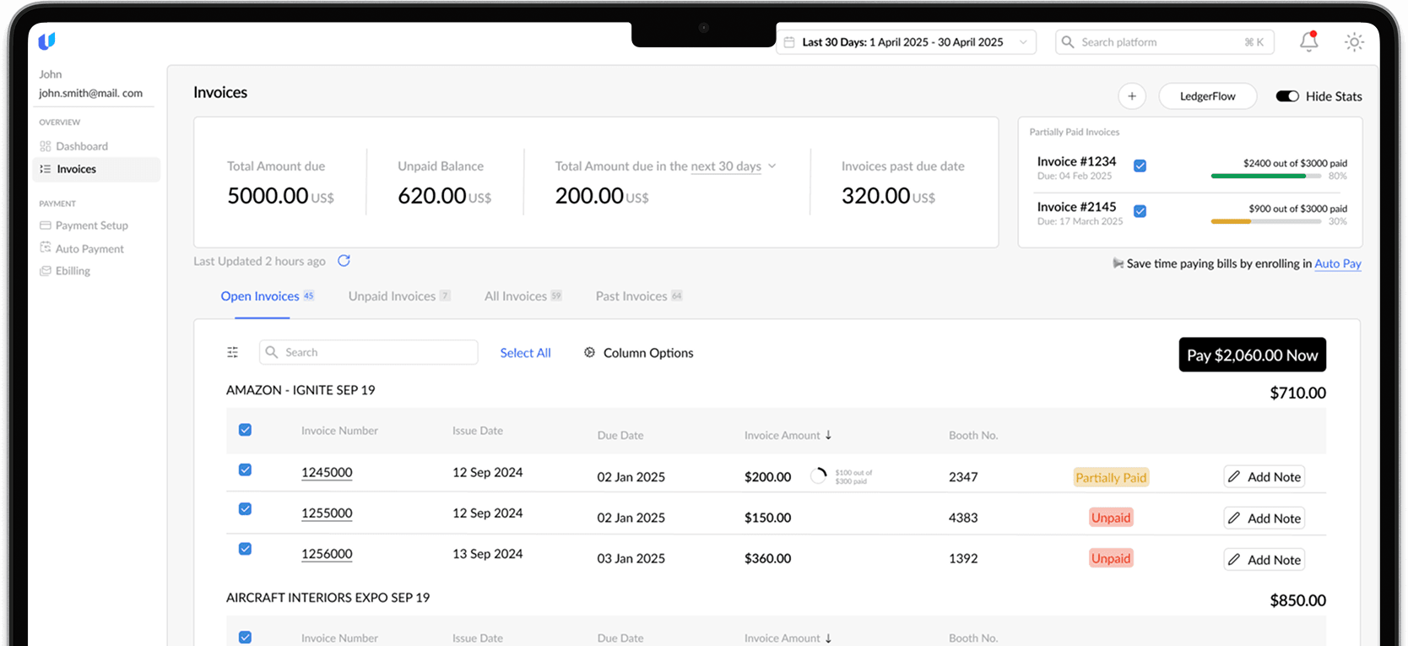Image resolution: width=1408 pixels, height=646 pixels.
Task: Click the plus icon next to LedgerFlow
Action: click(x=1131, y=96)
